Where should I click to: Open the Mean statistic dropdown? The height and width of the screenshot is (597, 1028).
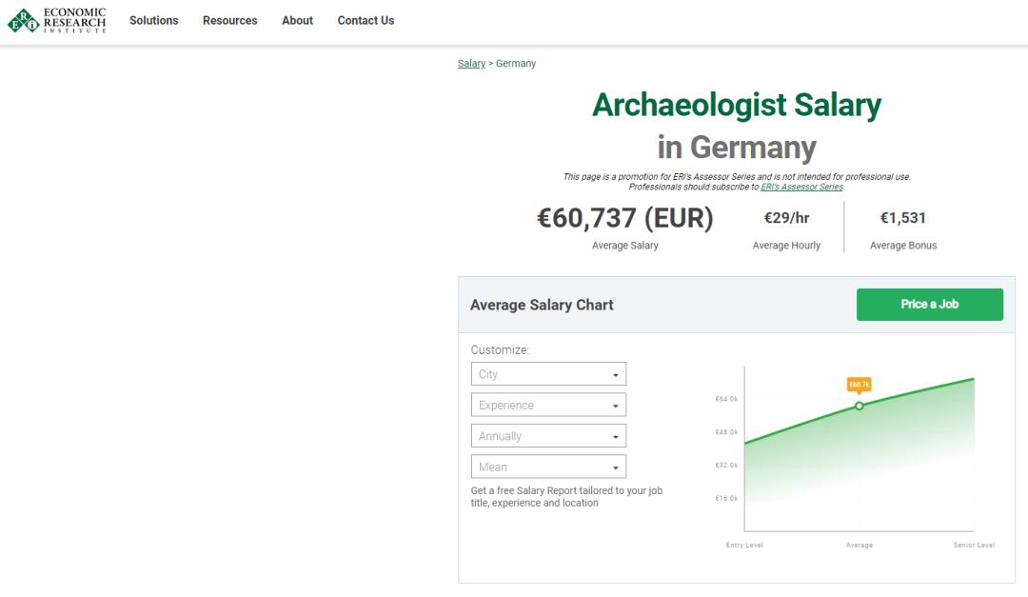point(548,468)
